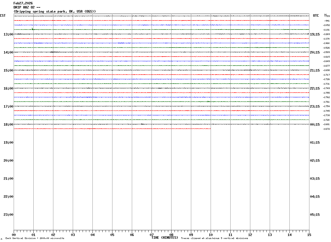The width and height of the screenshot is (331, 242).
Task: Click the 19:15 UTC time label
Action: pyautogui.click(x=315, y=34)
